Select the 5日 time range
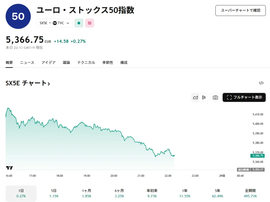The height and width of the screenshot is (202, 270). tap(54, 193)
